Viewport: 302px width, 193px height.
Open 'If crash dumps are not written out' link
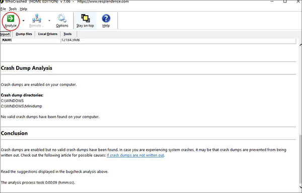135,155
